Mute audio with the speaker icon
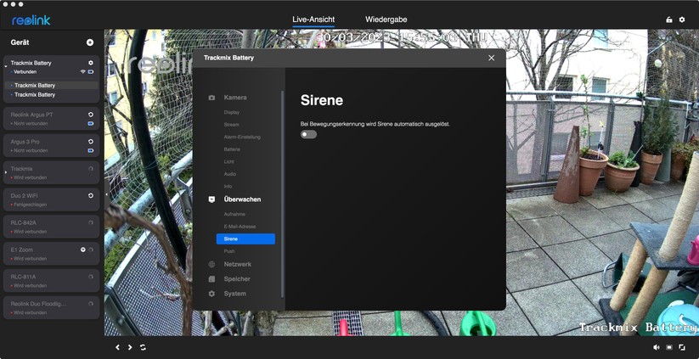Screen dimensions: 699x359 click(656, 347)
